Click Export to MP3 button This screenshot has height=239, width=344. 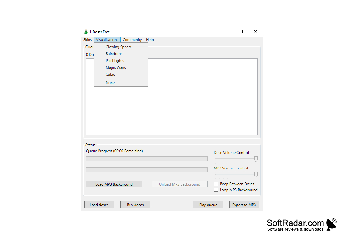pos(244,205)
